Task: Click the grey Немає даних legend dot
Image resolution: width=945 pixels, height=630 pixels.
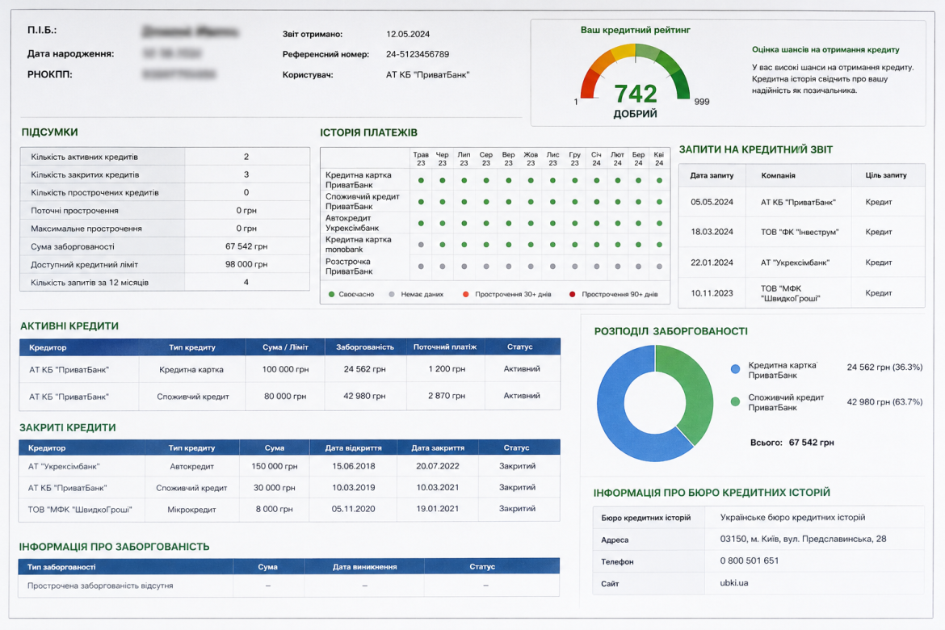Action: [392, 294]
